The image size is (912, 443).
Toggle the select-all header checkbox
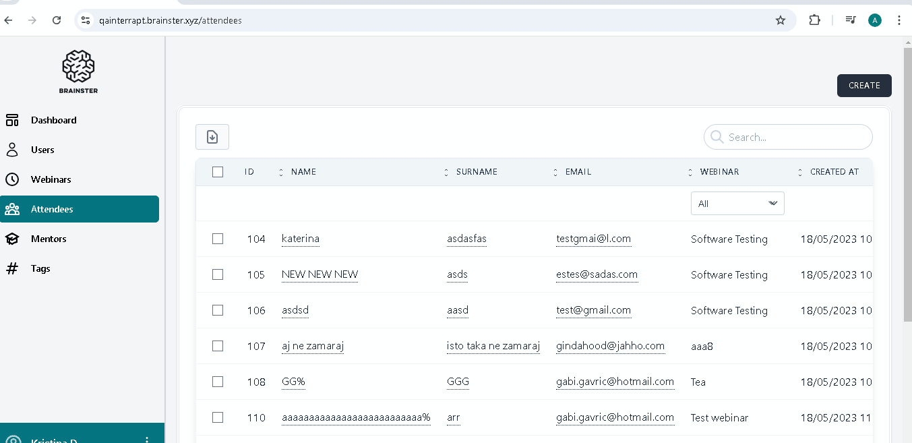coord(218,172)
